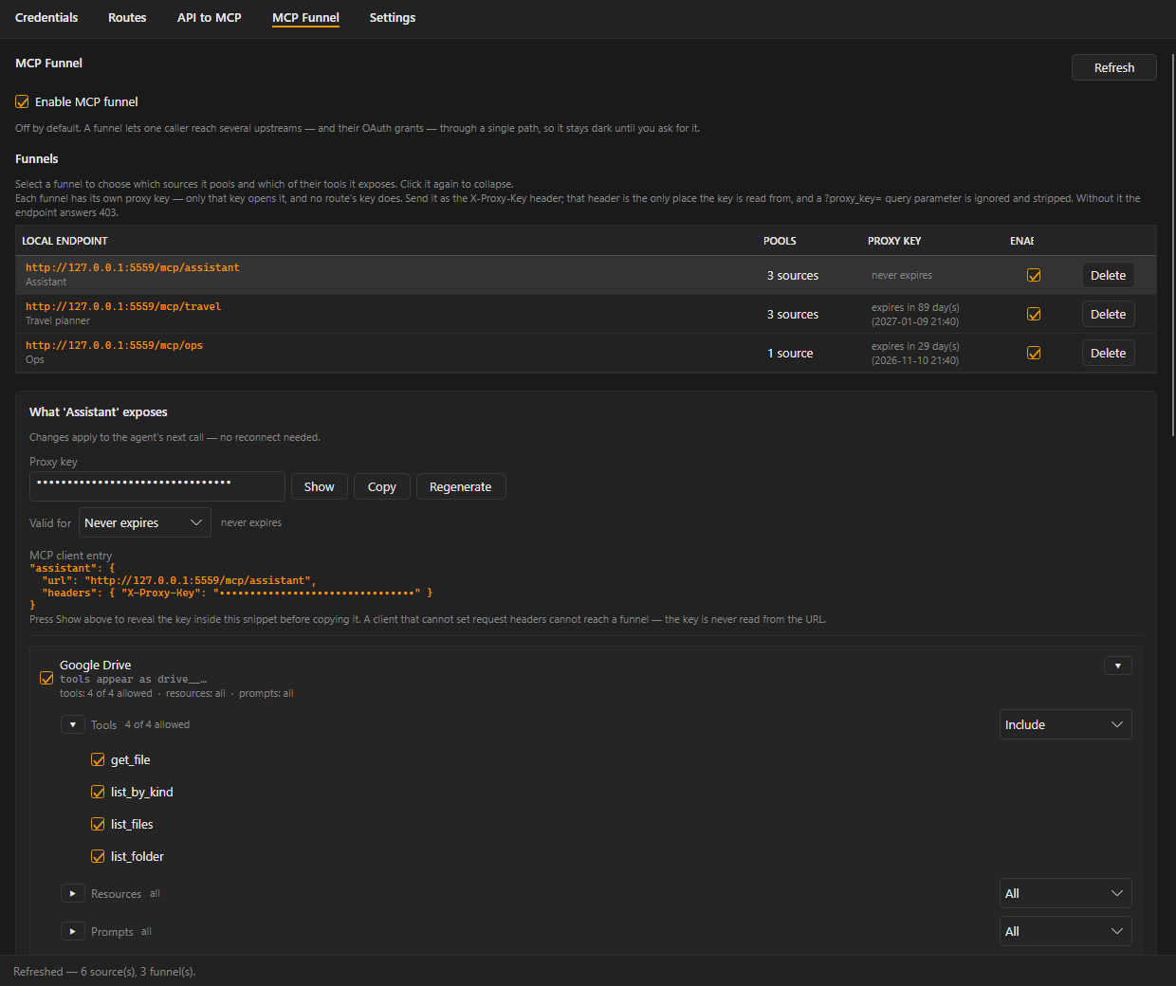The height and width of the screenshot is (986, 1176).
Task: Click the 3 sources cell for Travel planner
Action: coord(793,314)
